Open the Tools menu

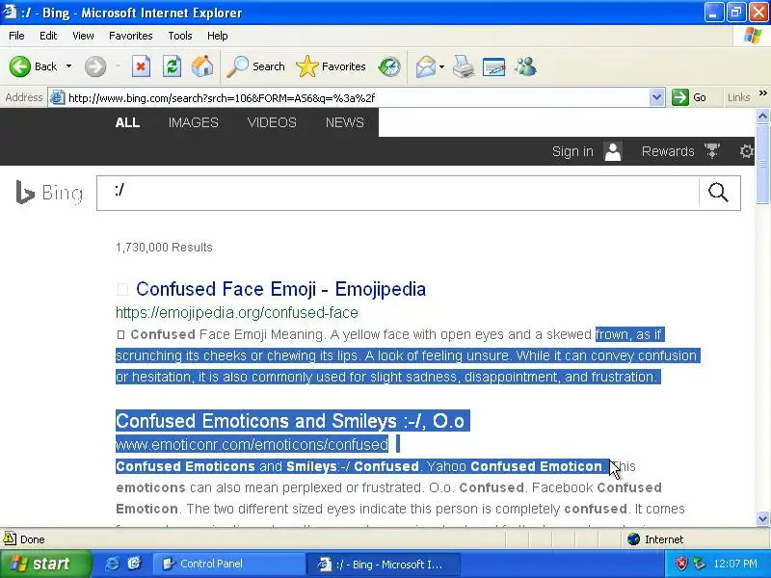pos(180,36)
